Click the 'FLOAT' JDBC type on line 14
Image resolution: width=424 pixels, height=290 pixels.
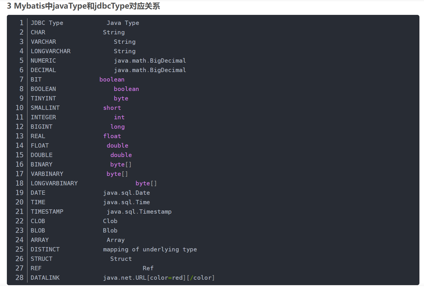40,146
